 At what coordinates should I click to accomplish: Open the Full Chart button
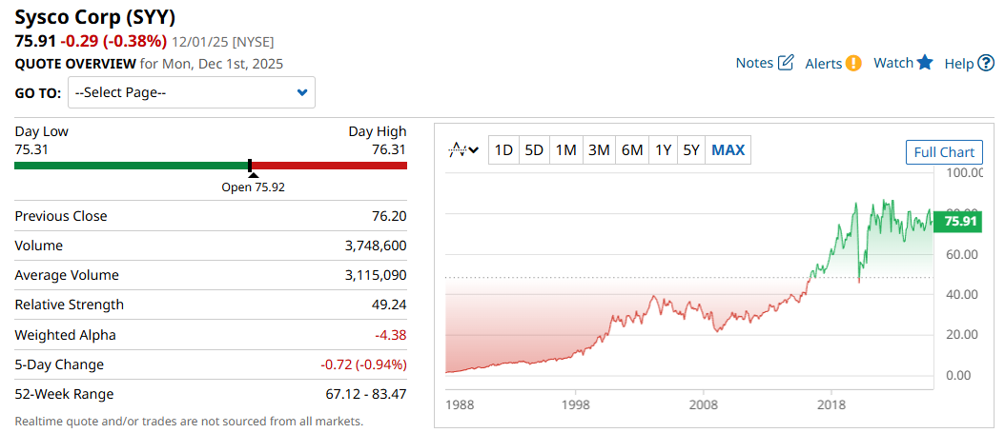943,152
